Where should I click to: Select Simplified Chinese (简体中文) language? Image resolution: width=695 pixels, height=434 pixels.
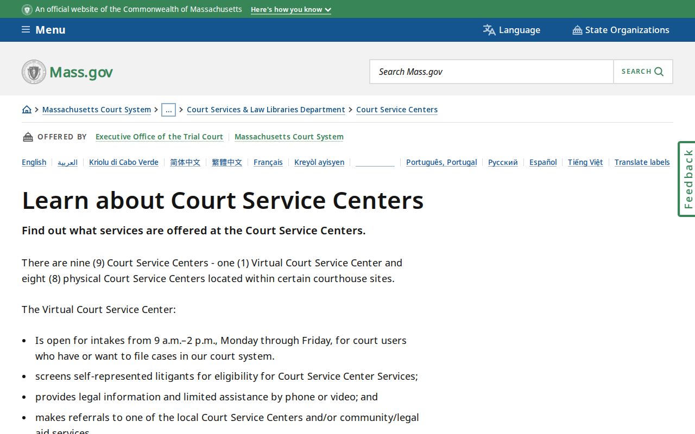point(185,162)
